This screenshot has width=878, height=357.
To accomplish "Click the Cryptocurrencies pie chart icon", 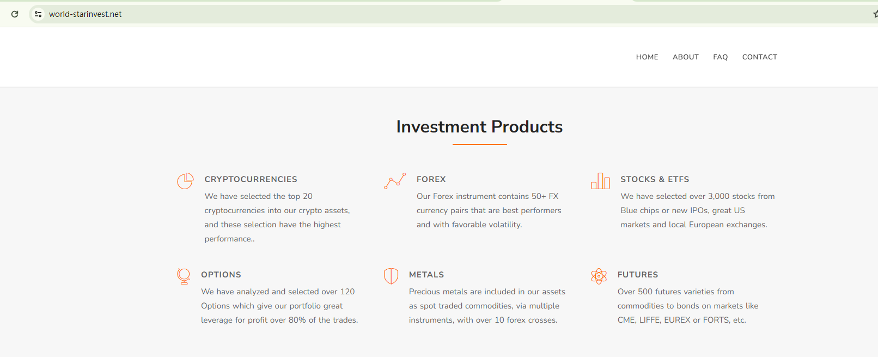I will coord(185,181).
